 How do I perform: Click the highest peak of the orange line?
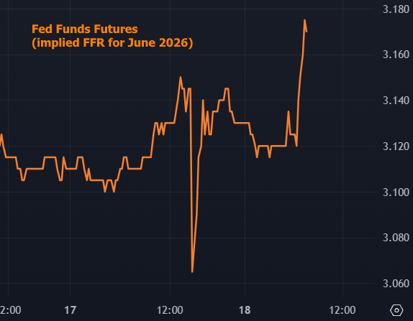[304, 20]
